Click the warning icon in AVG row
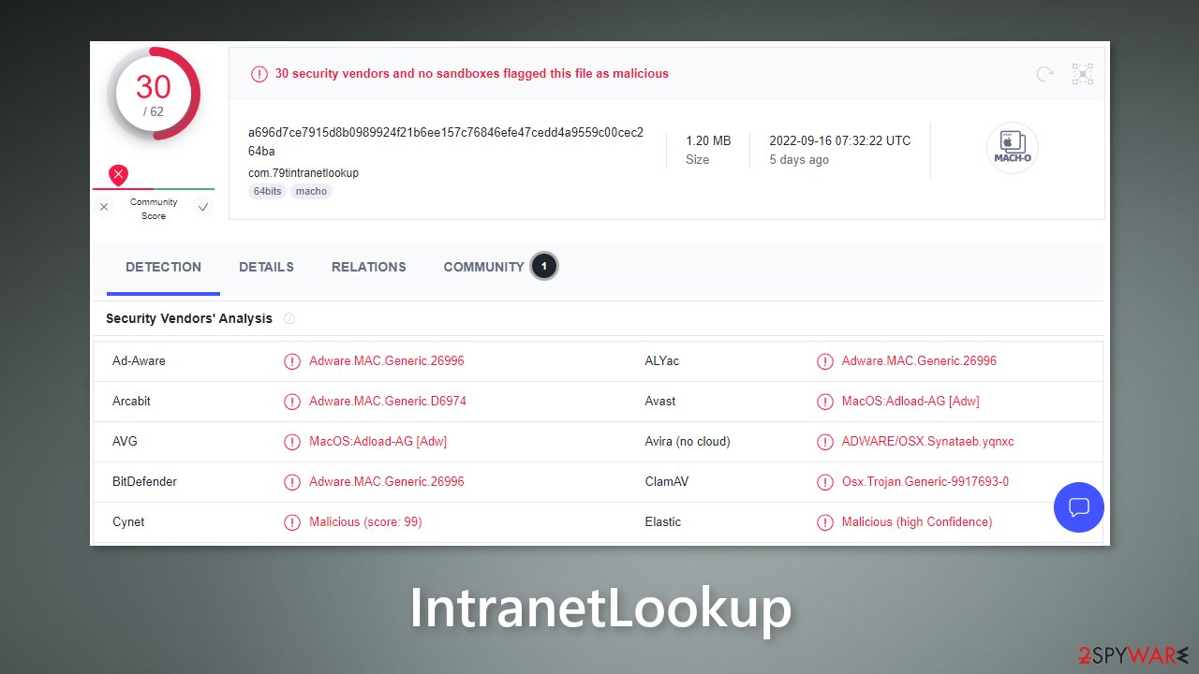Image resolution: width=1199 pixels, height=674 pixels. pyautogui.click(x=292, y=442)
